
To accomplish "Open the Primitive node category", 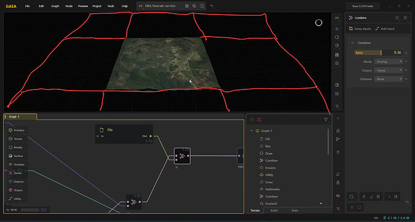I will (16, 130).
